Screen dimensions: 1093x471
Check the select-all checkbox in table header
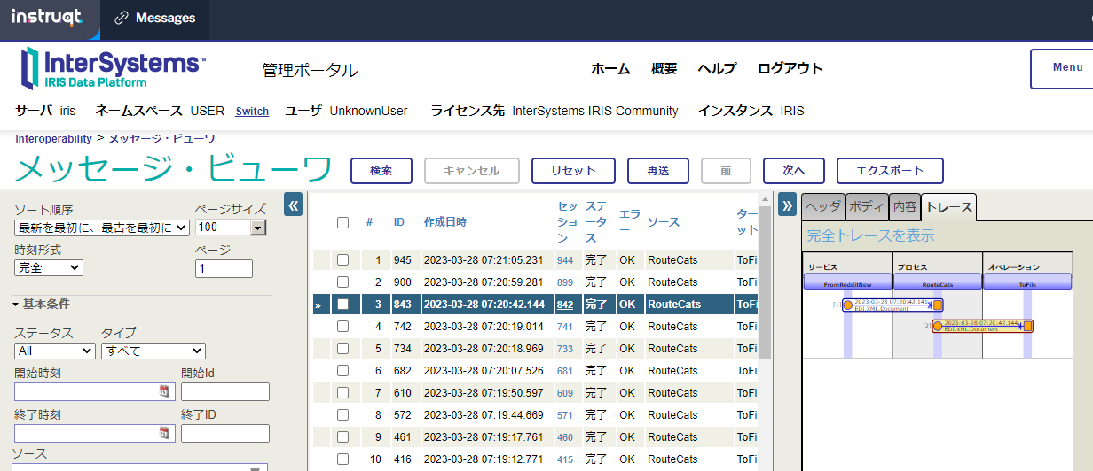[x=343, y=222]
